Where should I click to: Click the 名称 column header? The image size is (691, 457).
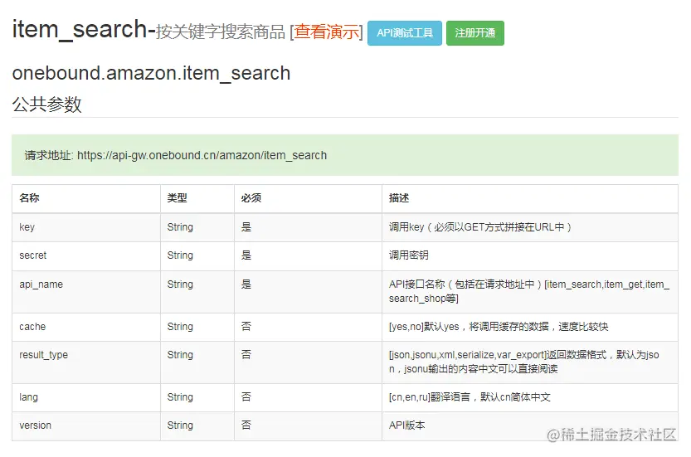pyautogui.click(x=29, y=198)
